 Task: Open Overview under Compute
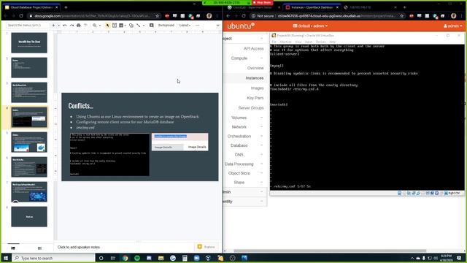coord(255,68)
